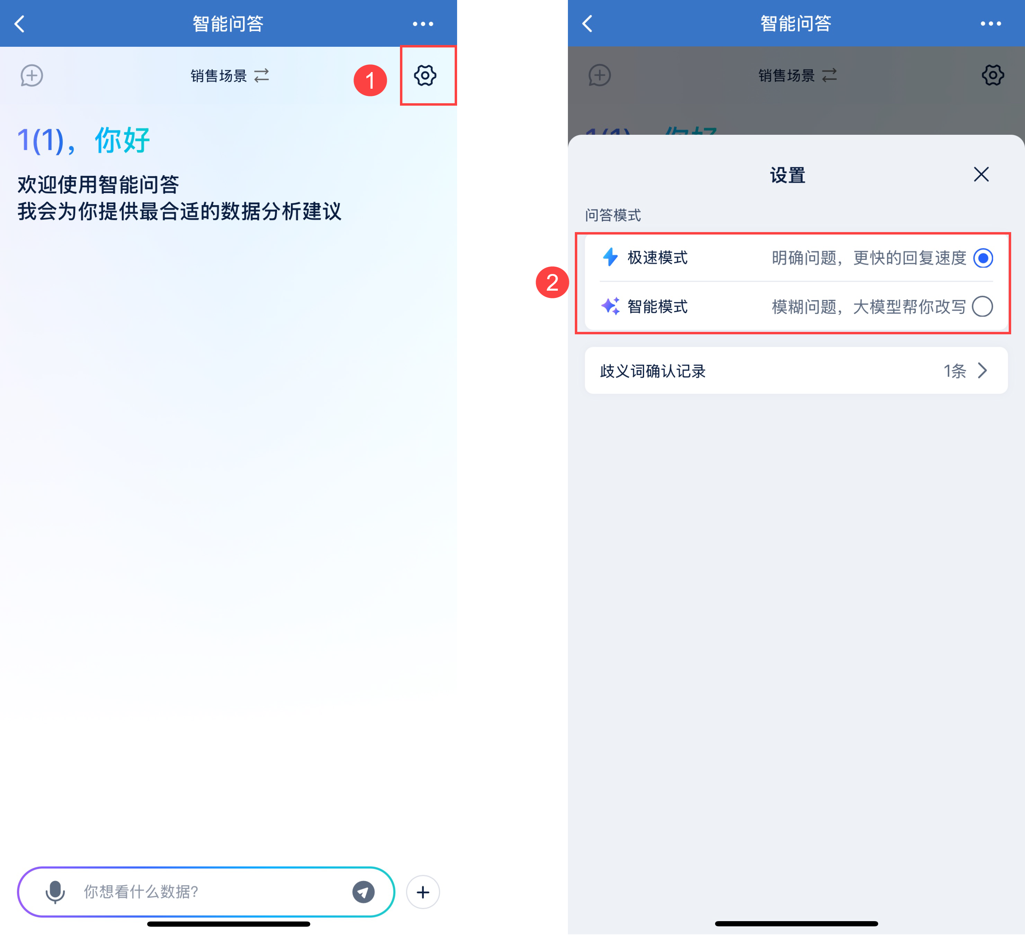The width and height of the screenshot is (1025, 935).
Task: Go back using right screen arrow
Action: [588, 24]
